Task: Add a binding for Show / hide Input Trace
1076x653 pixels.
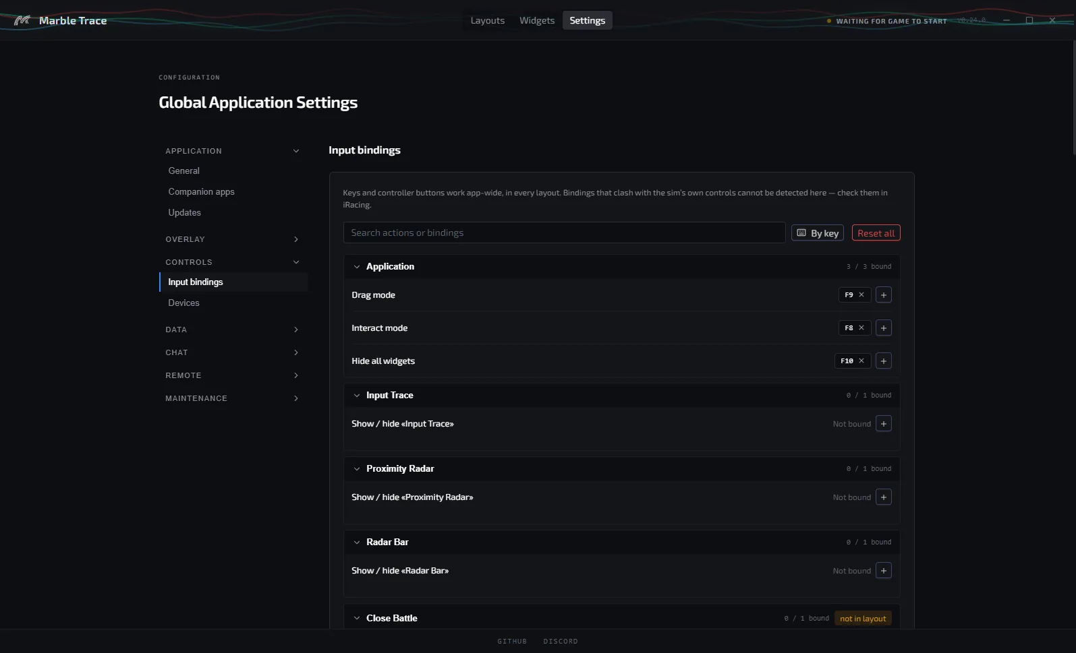Action: click(884, 423)
